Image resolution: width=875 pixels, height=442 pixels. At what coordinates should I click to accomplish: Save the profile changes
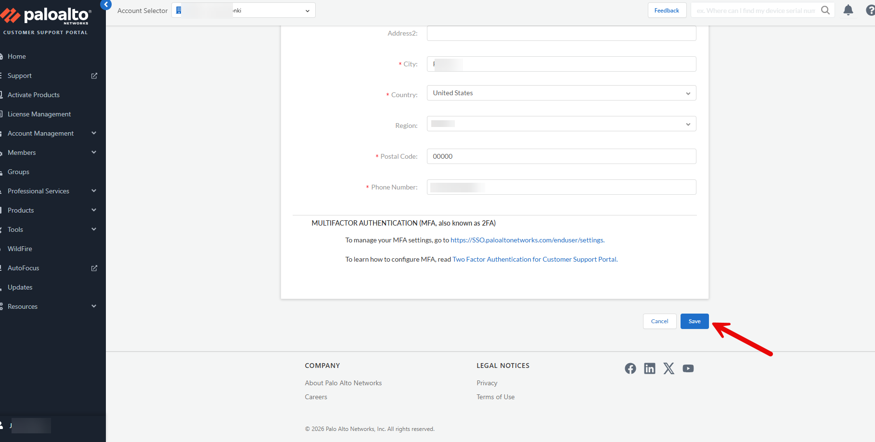pyautogui.click(x=695, y=321)
